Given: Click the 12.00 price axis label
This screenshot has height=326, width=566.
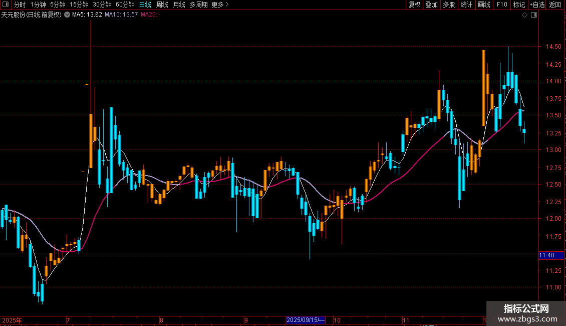Looking at the screenshot, I should pos(553,218).
